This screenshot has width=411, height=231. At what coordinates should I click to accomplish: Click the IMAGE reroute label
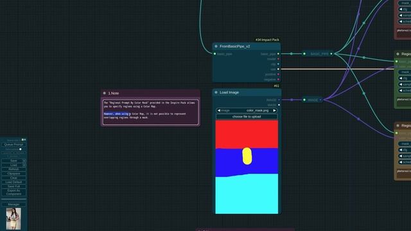pyautogui.click(x=313, y=100)
